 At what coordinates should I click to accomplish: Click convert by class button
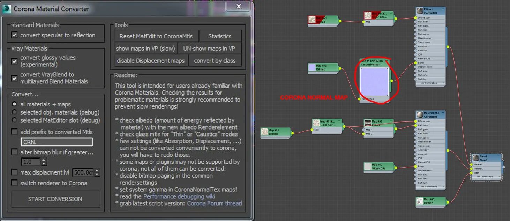click(215, 61)
